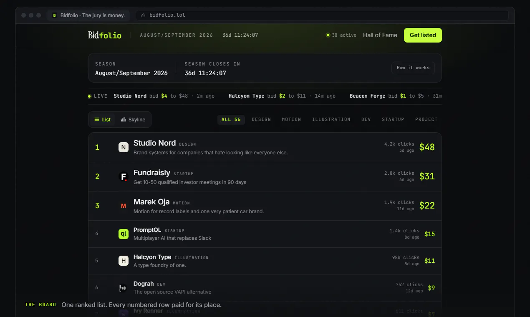Click the 1.9k clicks stat
Viewport: 530px width, 317px height.
tap(399, 203)
